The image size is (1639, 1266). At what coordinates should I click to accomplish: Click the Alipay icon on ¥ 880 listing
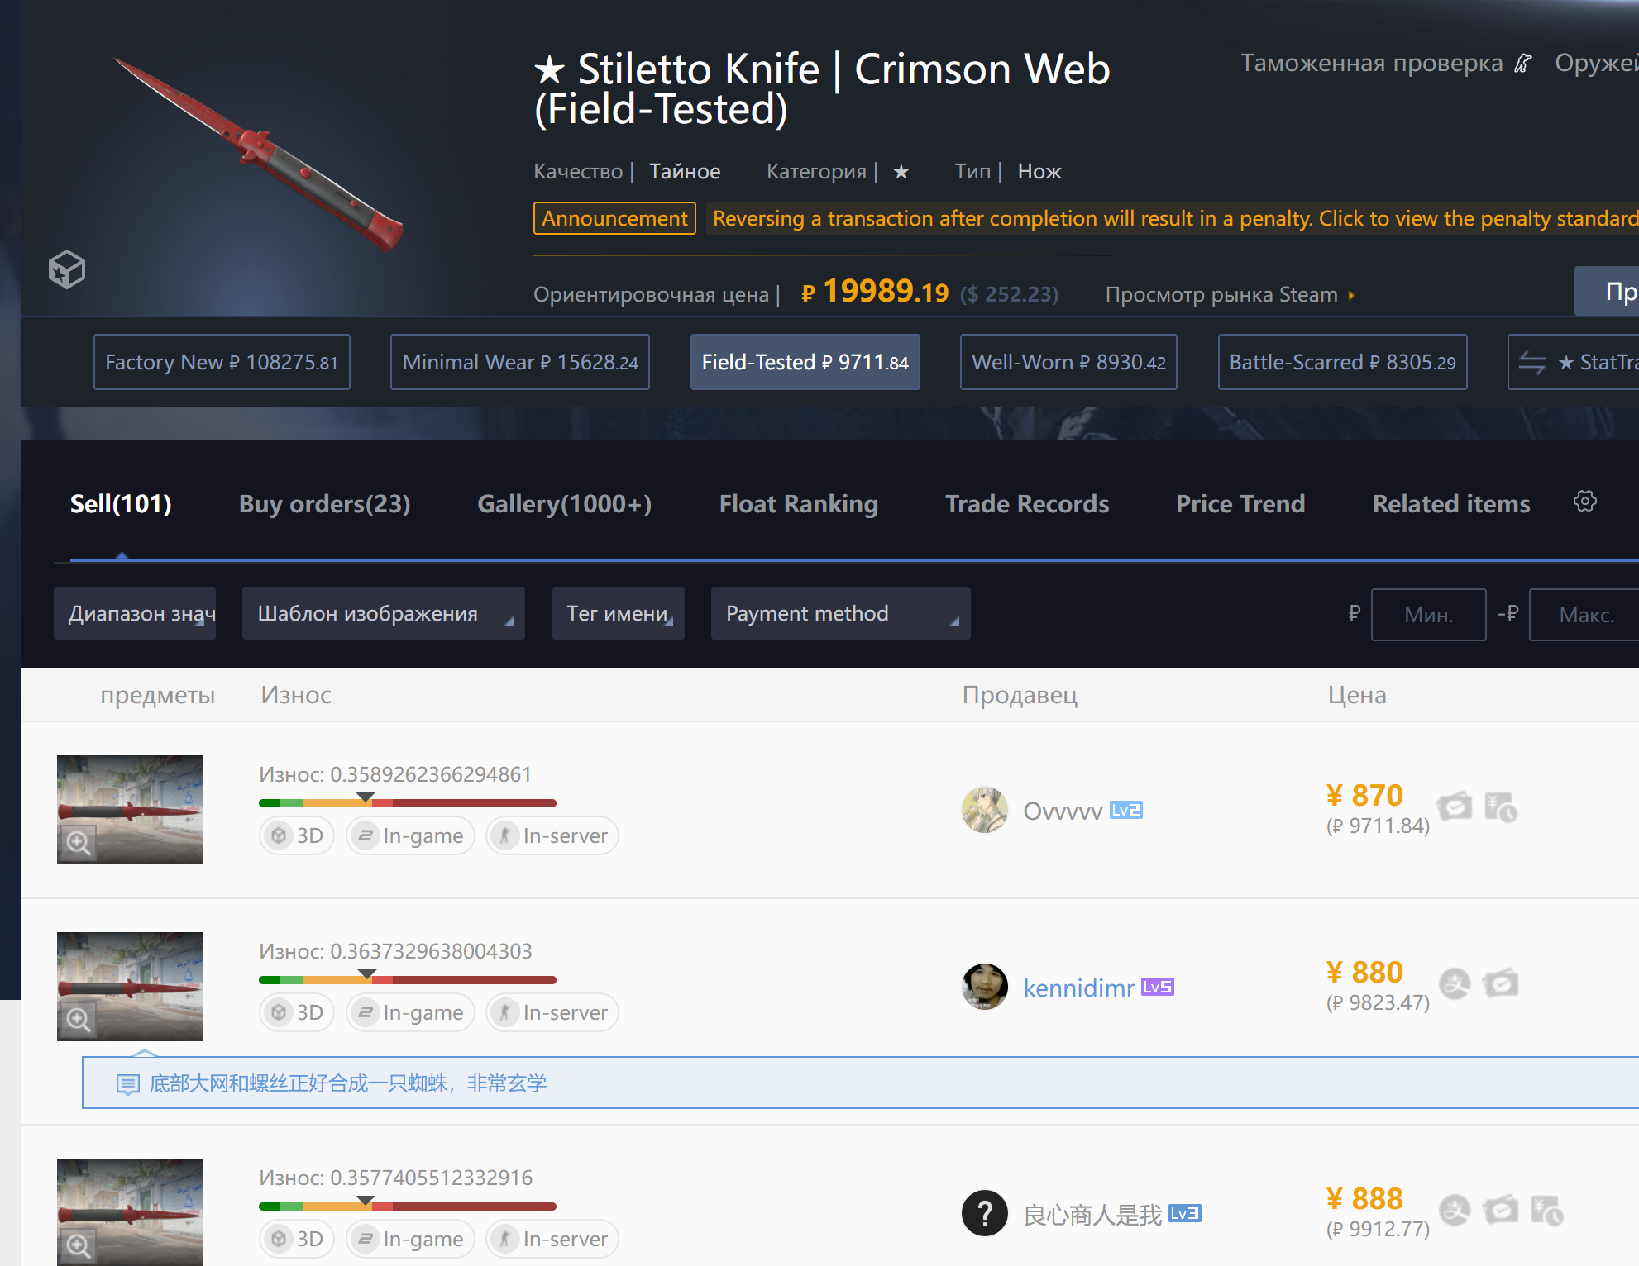1455,983
